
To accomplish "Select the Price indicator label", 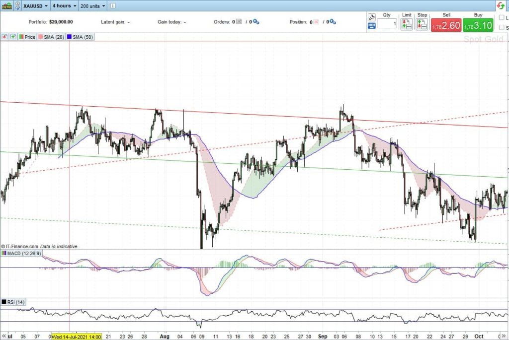I will click(x=30, y=37).
